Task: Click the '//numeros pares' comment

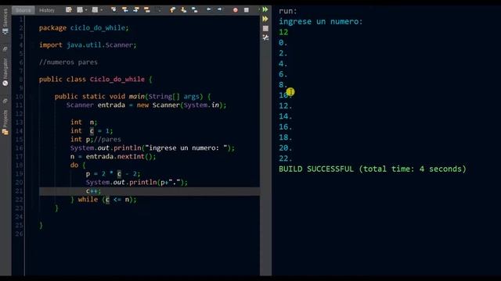Action: coord(68,62)
